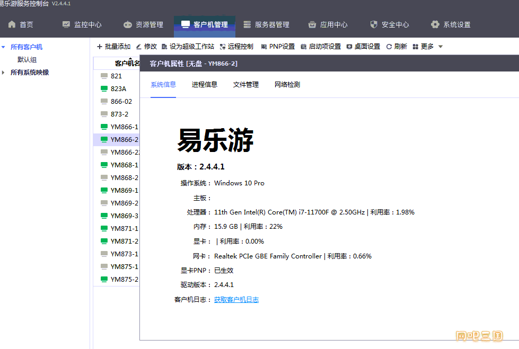Viewport: 519px width, 349px height.
Task: Select the 默认组 group in the tree
Action: [x=27, y=59]
